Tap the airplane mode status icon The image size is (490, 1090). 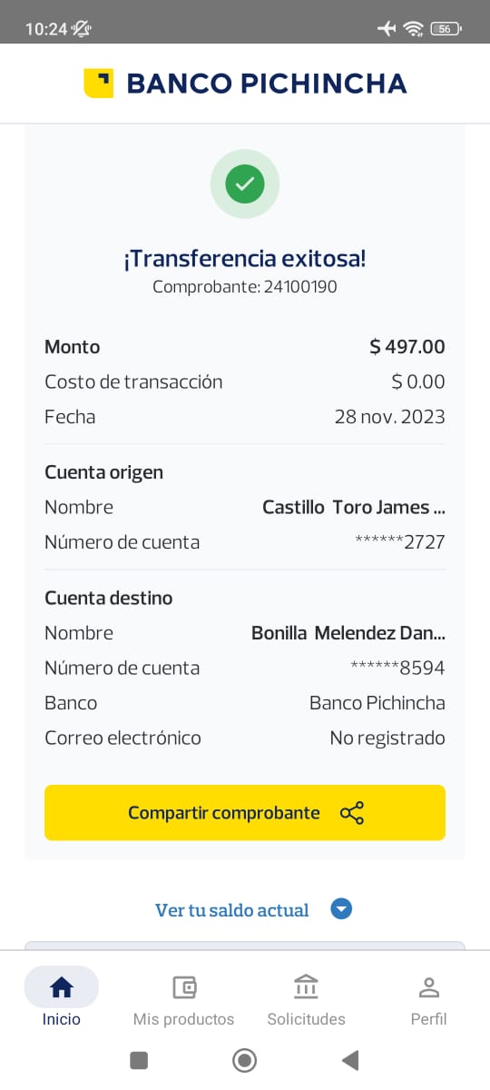pyautogui.click(x=387, y=29)
